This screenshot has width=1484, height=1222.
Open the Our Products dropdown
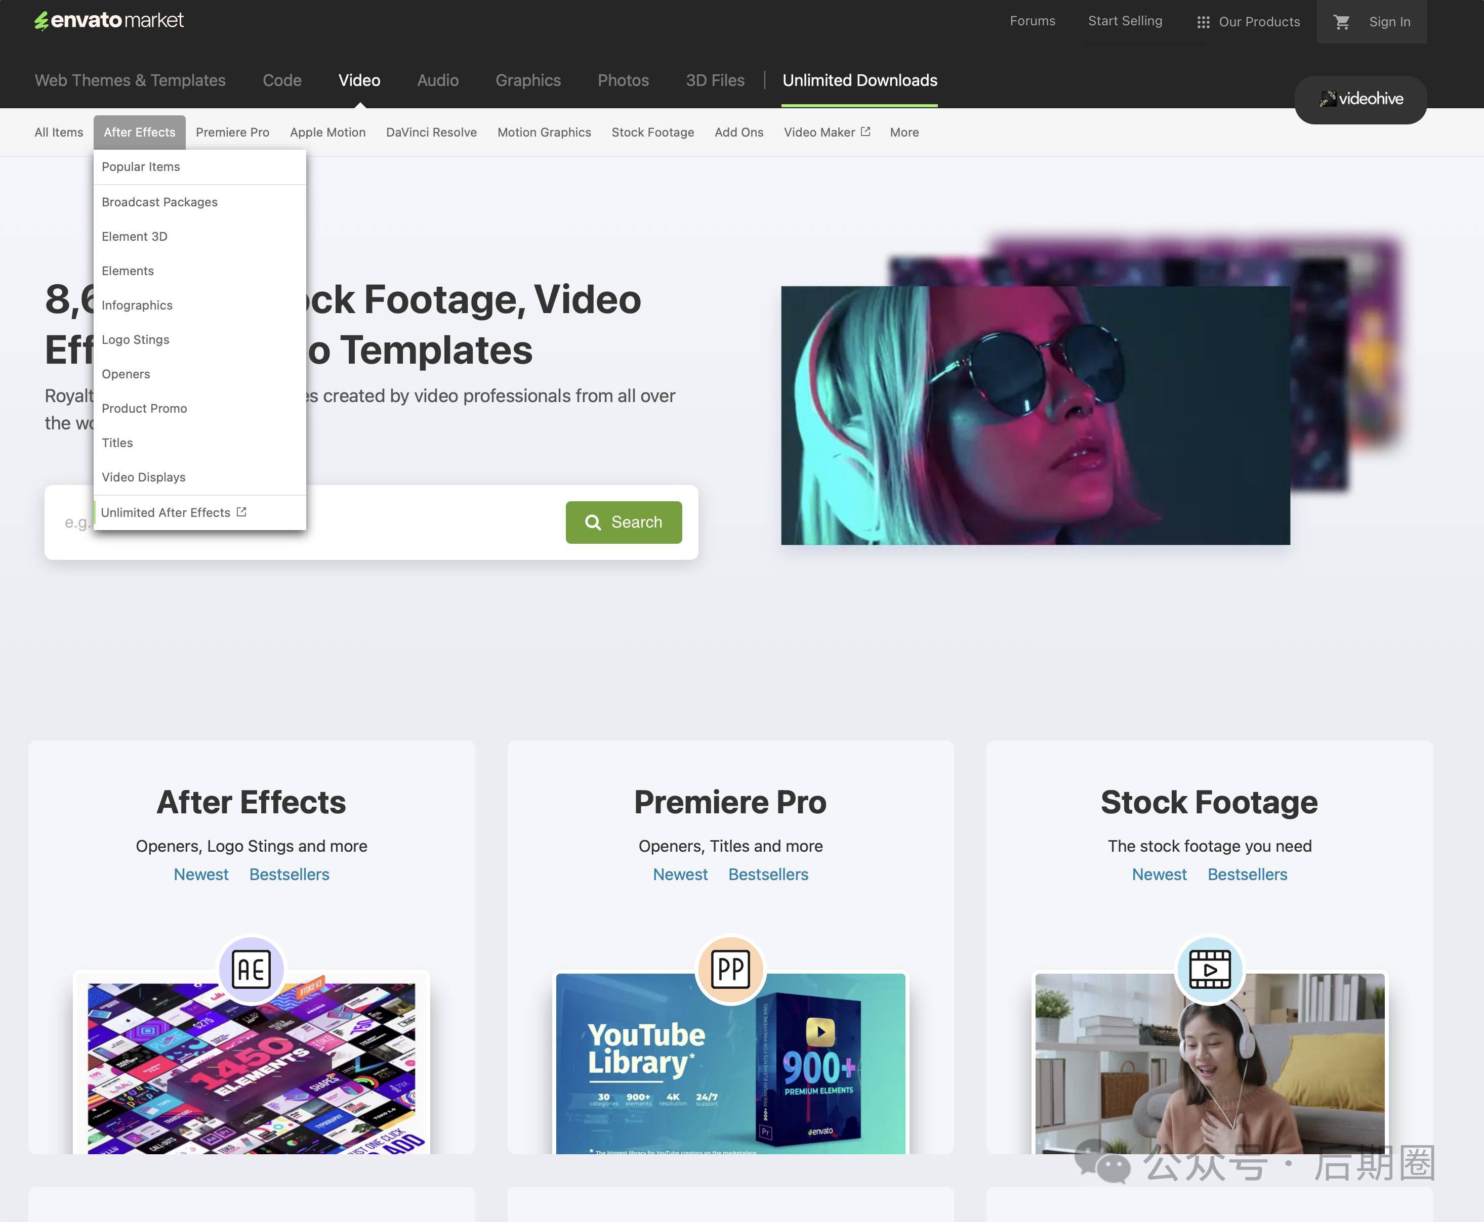(1248, 22)
